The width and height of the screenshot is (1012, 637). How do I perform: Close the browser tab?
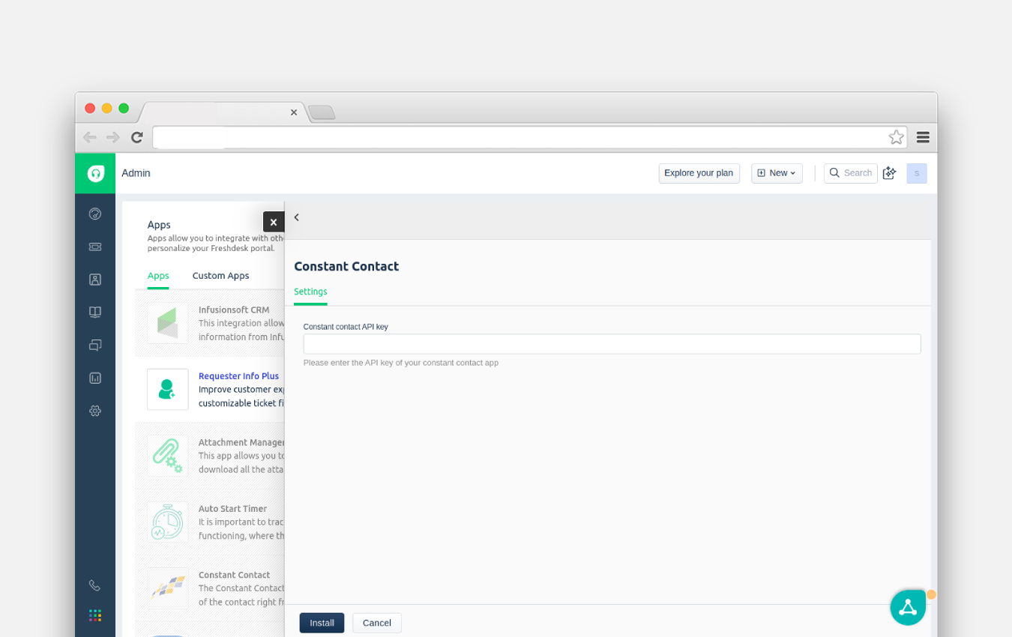click(x=294, y=112)
